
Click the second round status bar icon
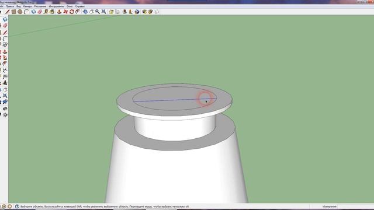point(10,206)
